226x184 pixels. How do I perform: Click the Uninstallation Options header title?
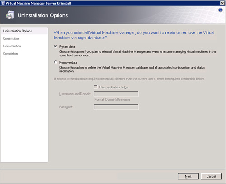[x=42, y=15]
